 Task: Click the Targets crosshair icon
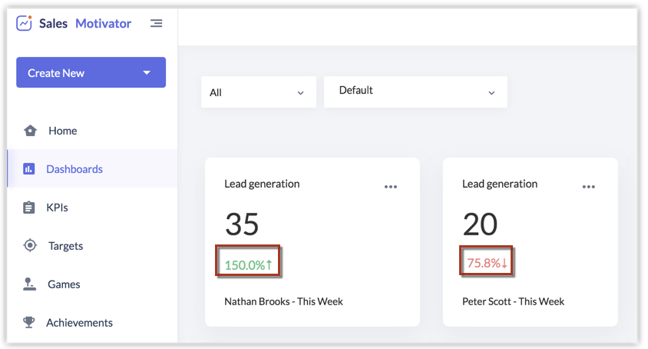pos(30,246)
